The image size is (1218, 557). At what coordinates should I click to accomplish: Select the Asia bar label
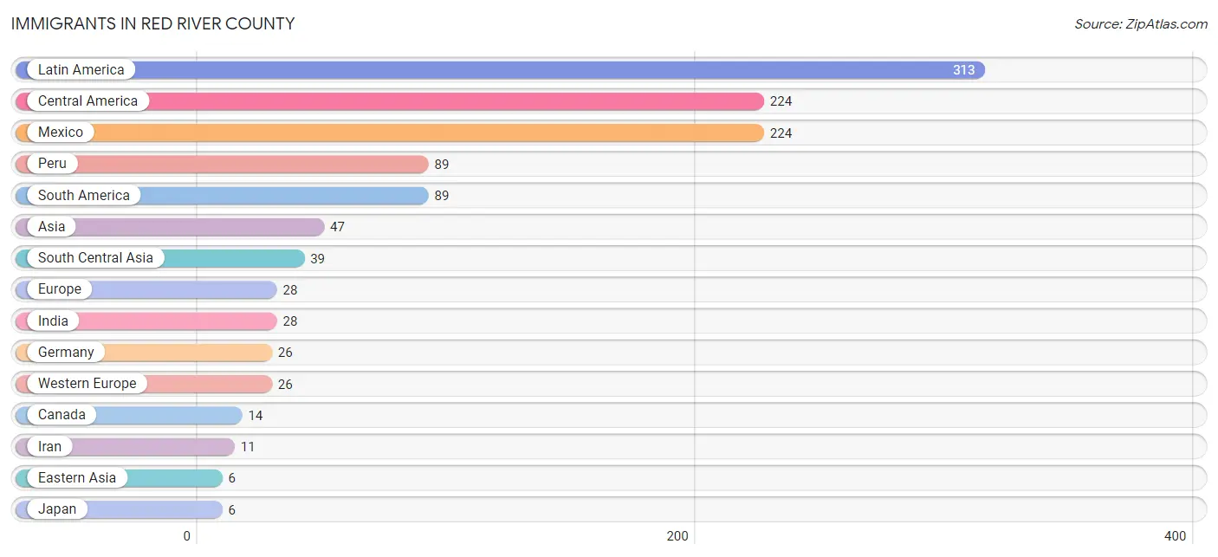click(51, 227)
